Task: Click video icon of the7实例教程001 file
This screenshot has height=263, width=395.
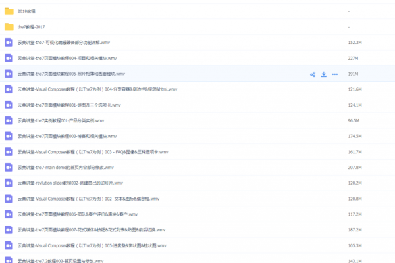Action: pos(9,120)
